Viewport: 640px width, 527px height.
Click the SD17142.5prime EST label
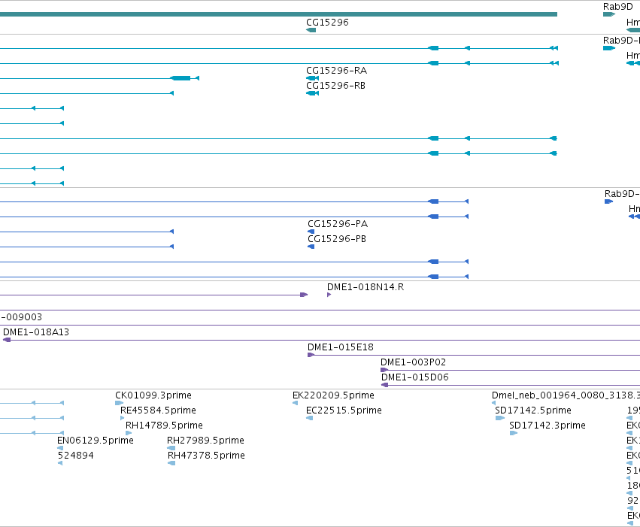click(x=533, y=410)
